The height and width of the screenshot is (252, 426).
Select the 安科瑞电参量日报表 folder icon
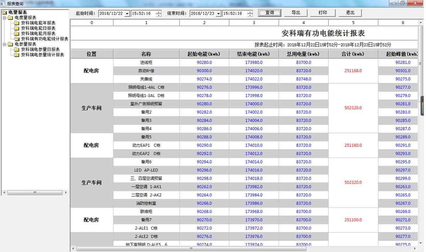click(16, 50)
